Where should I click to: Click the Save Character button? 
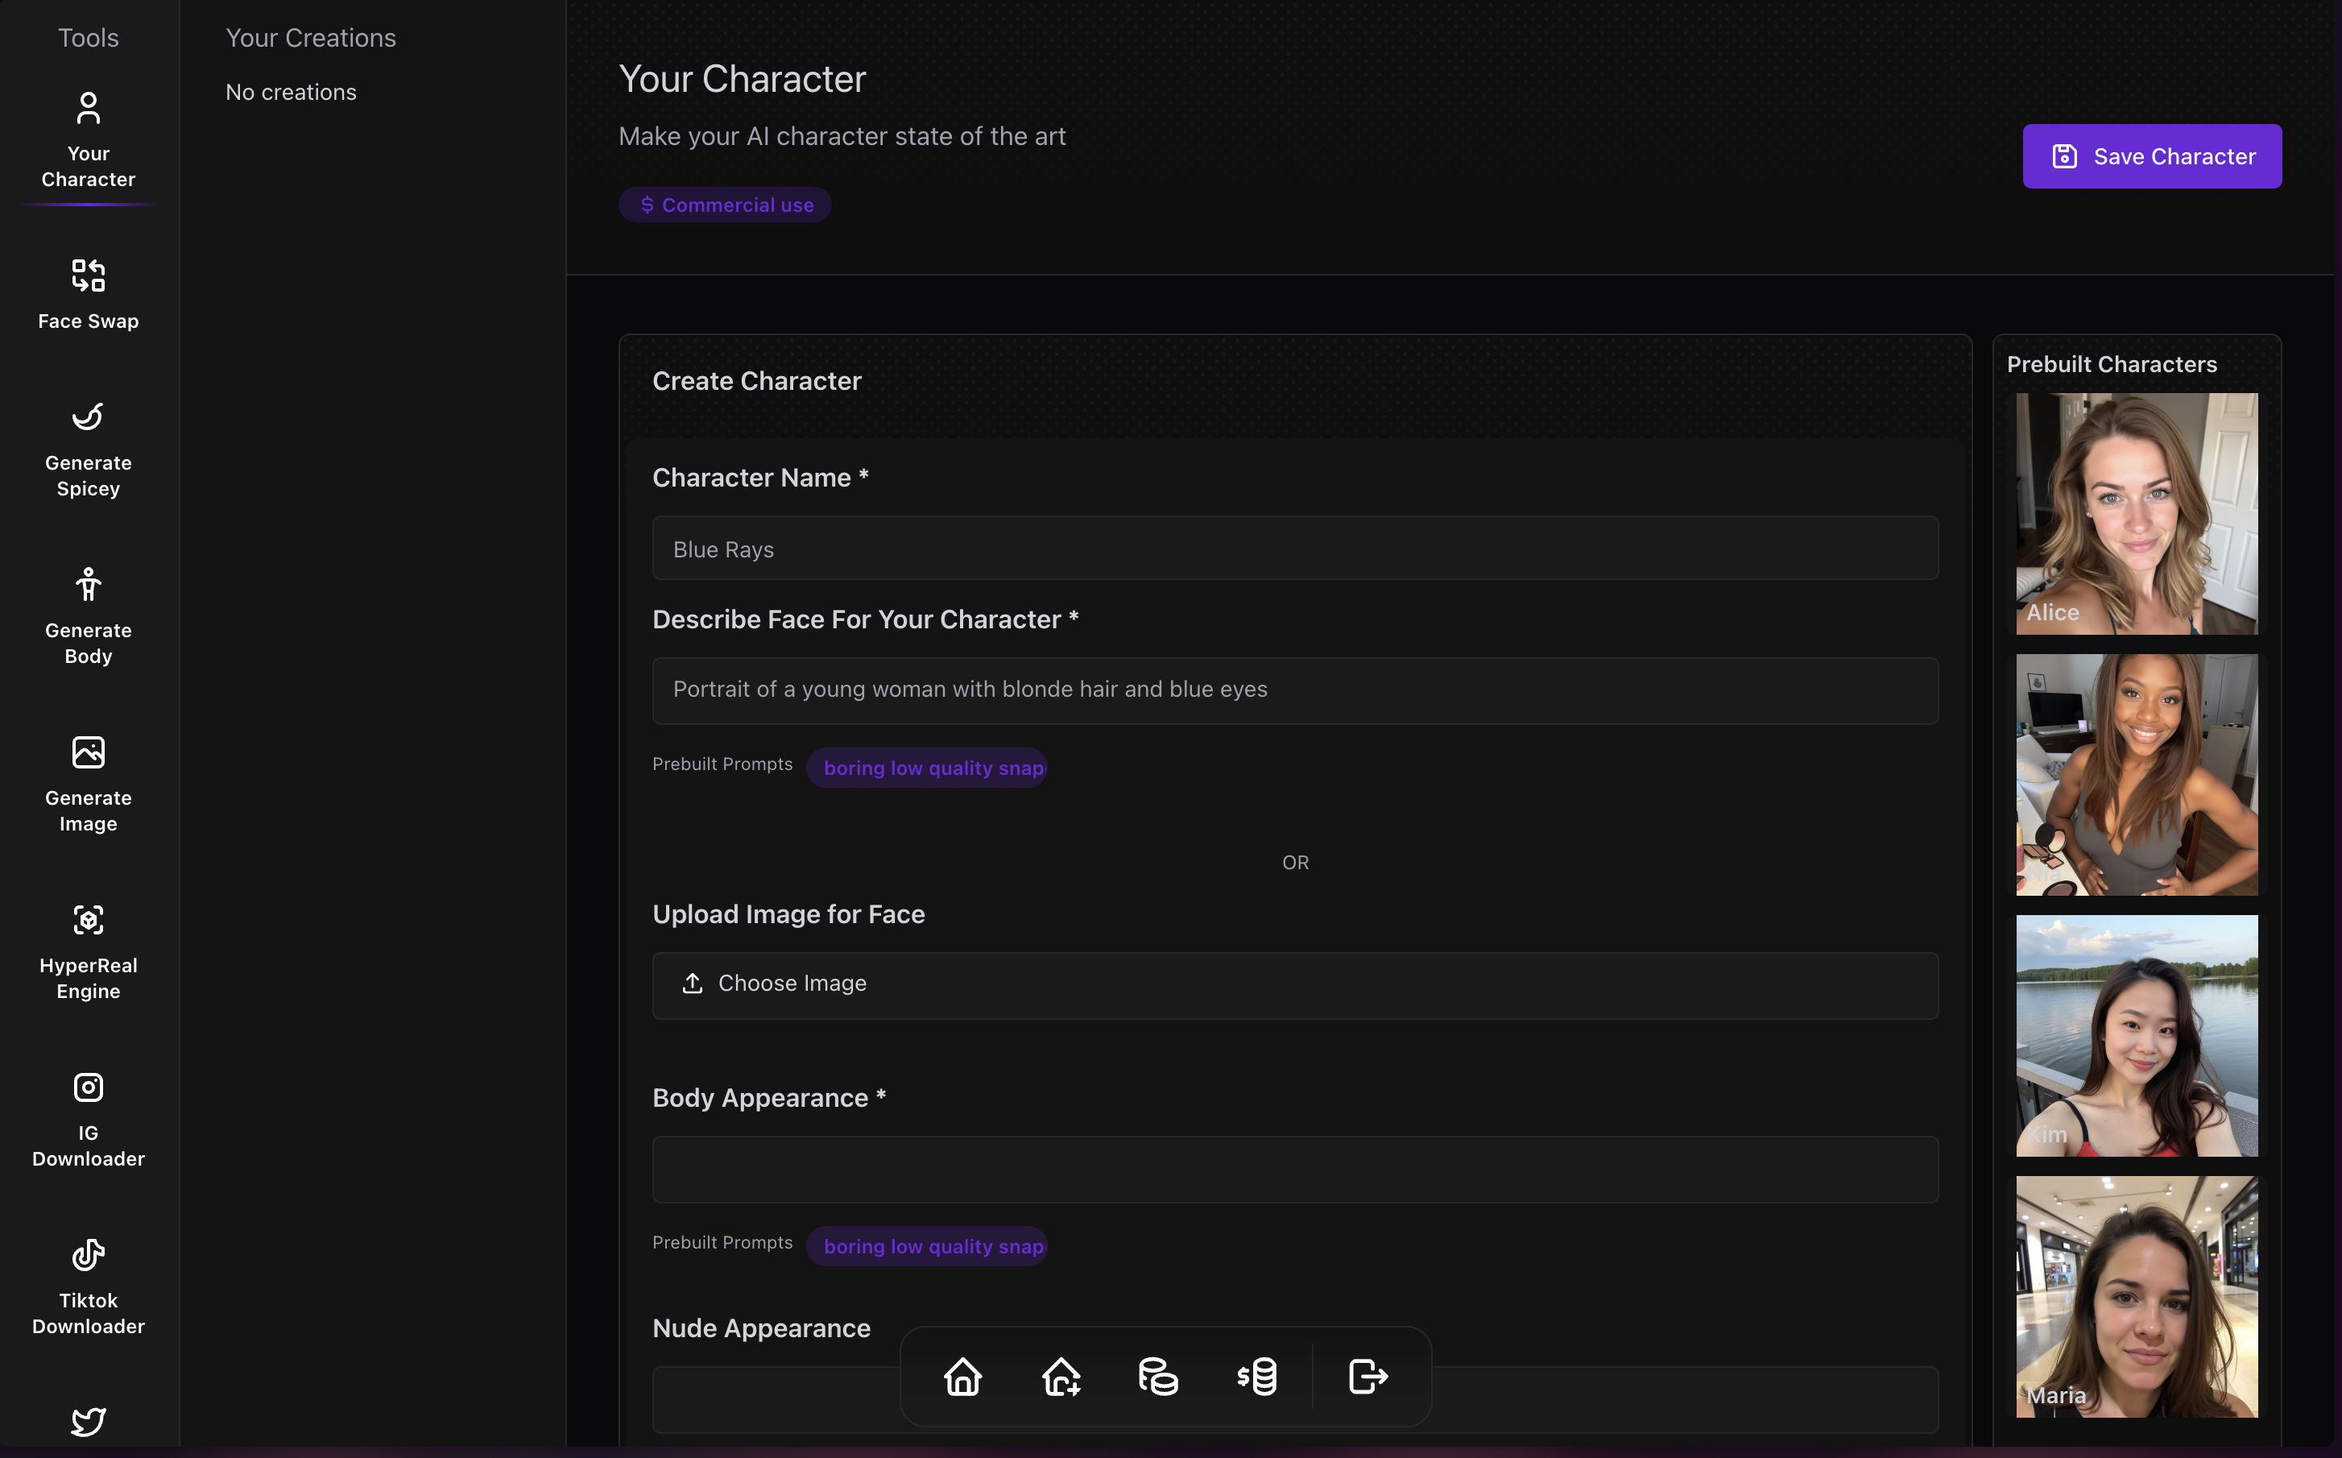pyautogui.click(x=2151, y=156)
